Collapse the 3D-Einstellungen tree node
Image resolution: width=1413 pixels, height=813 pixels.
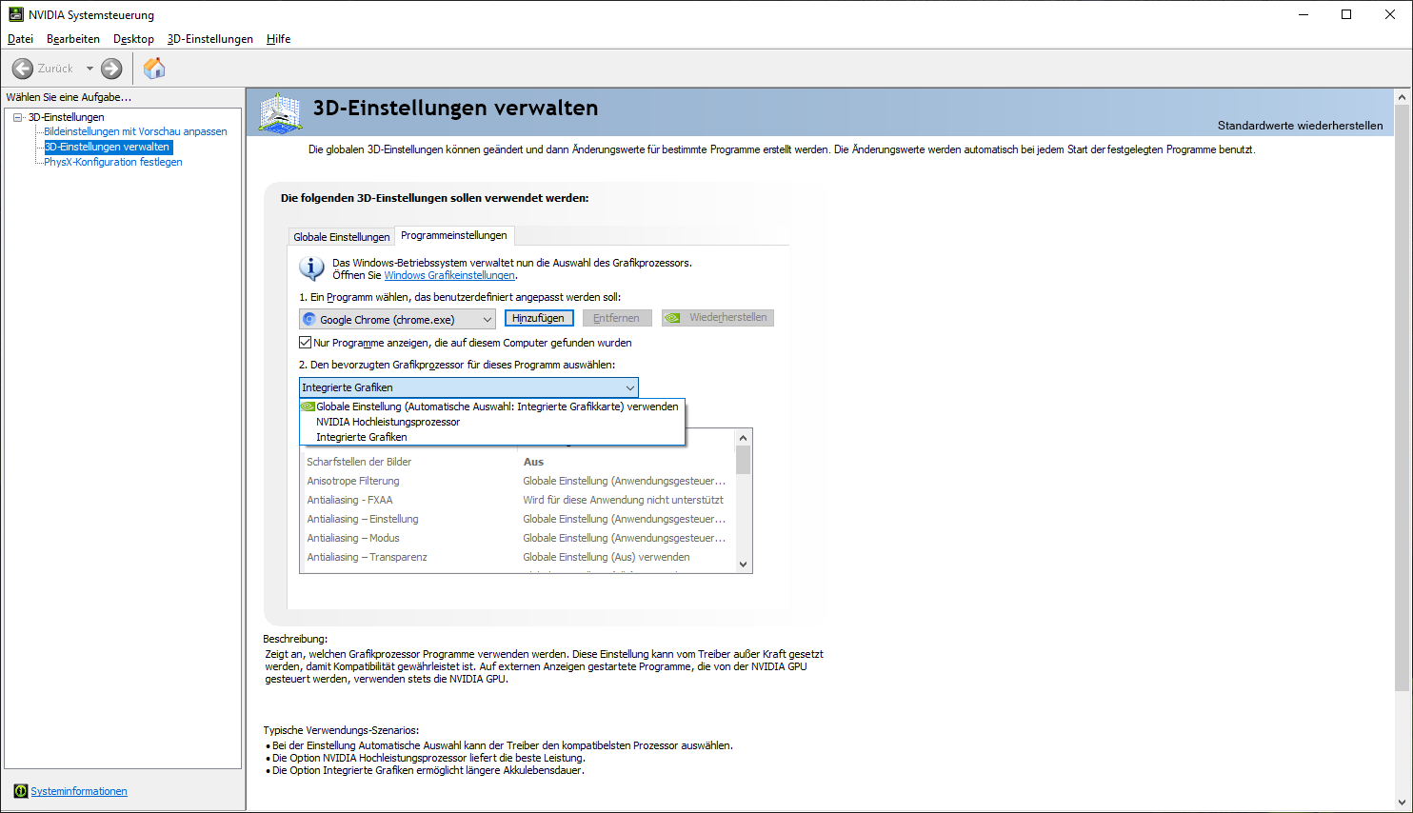click(17, 117)
